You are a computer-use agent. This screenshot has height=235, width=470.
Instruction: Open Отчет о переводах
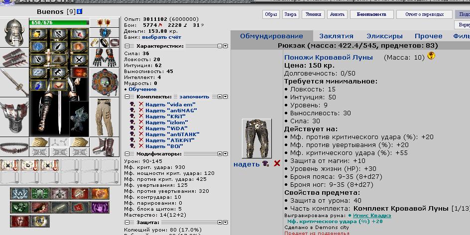tap(424, 14)
